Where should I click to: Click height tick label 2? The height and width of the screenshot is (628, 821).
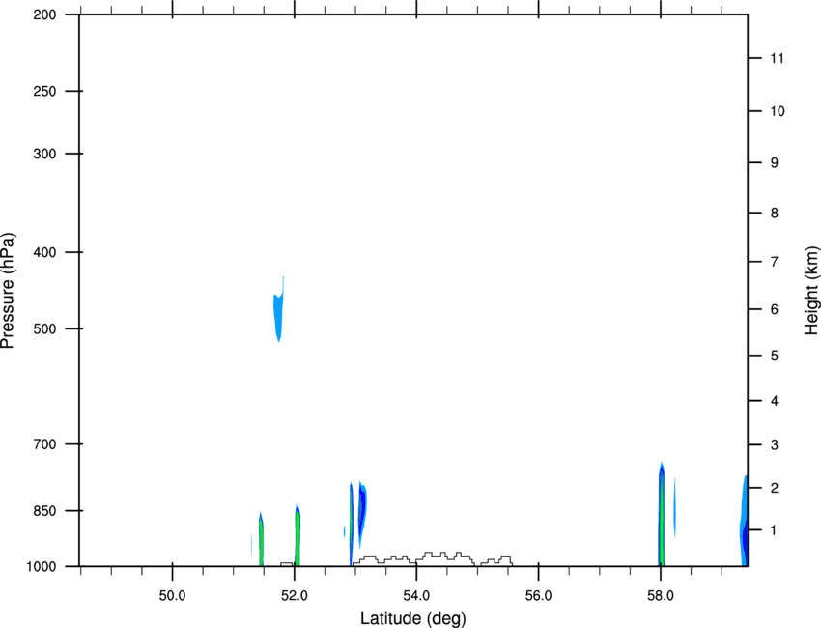[x=775, y=488]
